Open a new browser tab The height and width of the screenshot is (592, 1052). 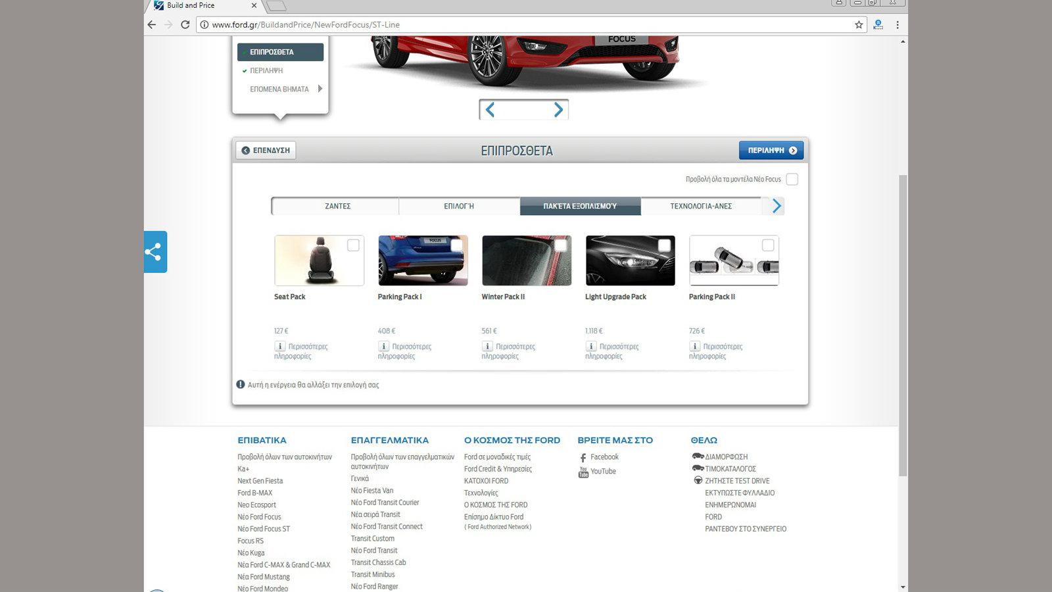276,6
